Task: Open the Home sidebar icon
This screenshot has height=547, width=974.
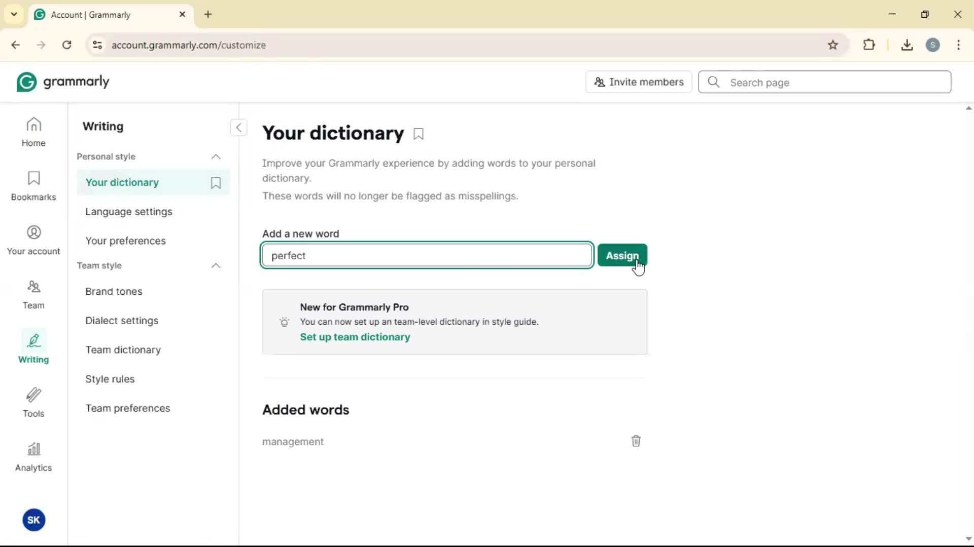Action: pyautogui.click(x=33, y=132)
